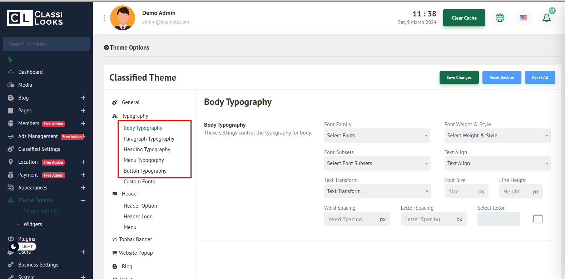Collapse the Theme Options sidebar menu

(x=83, y=201)
